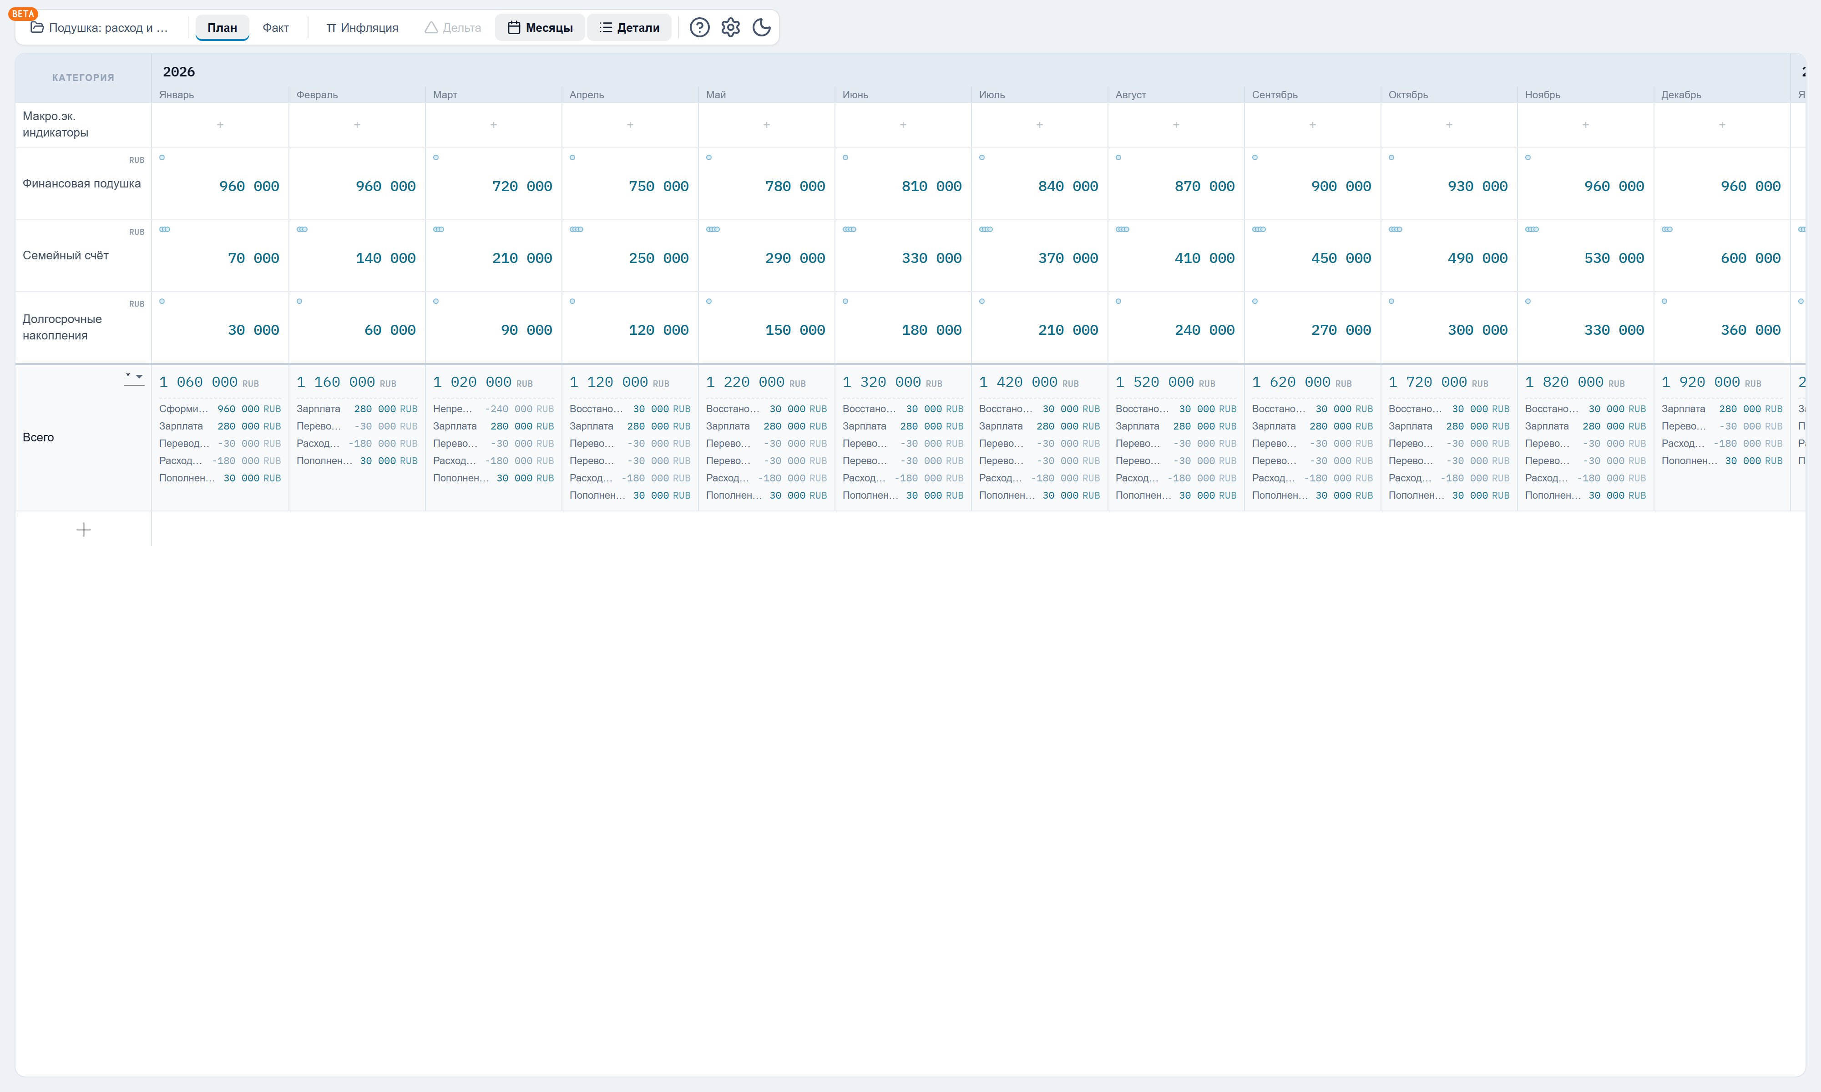The height and width of the screenshot is (1092, 1821).
Task: Click Долгосрочные накопления Январь value 30 000
Action: [x=253, y=330]
